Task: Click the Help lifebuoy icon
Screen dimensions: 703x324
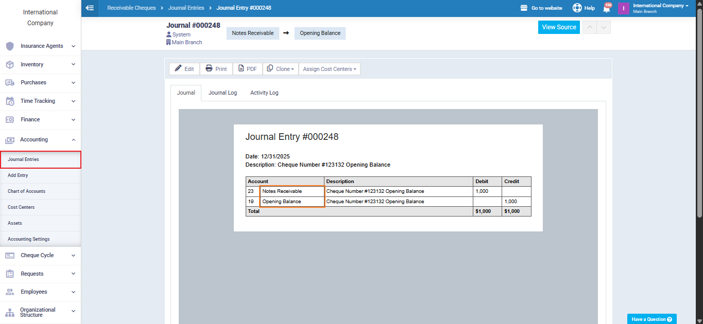Action: pos(577,8)
